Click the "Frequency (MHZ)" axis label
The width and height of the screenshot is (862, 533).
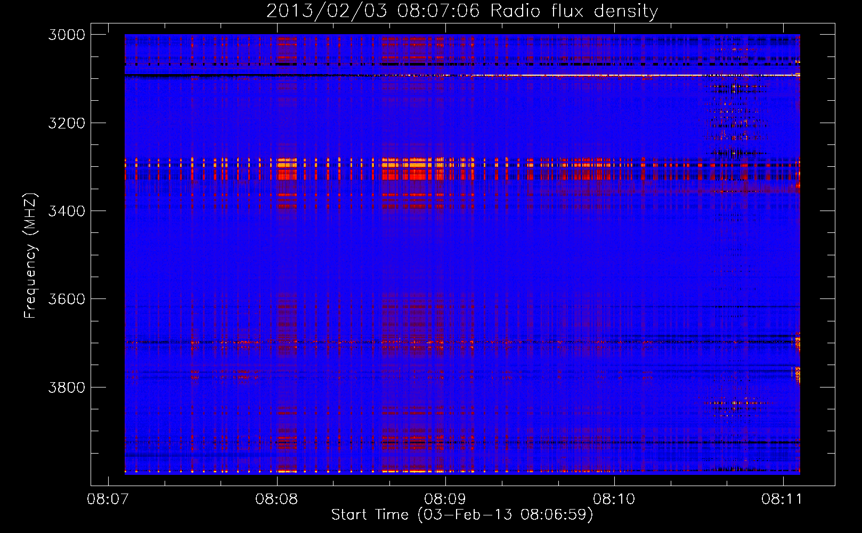click(x=30, y=255)
